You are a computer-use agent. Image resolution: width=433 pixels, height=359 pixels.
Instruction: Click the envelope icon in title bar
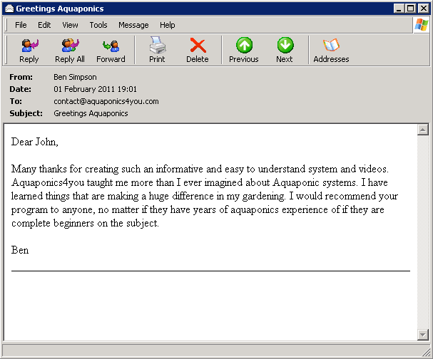pos(8,9)
